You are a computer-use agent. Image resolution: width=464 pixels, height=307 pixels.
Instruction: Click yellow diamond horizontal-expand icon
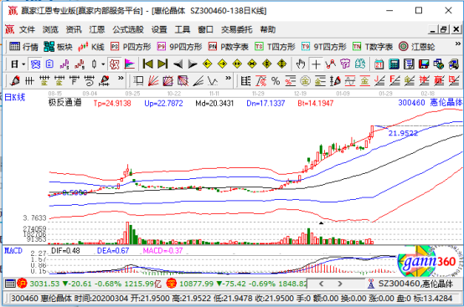237,64
